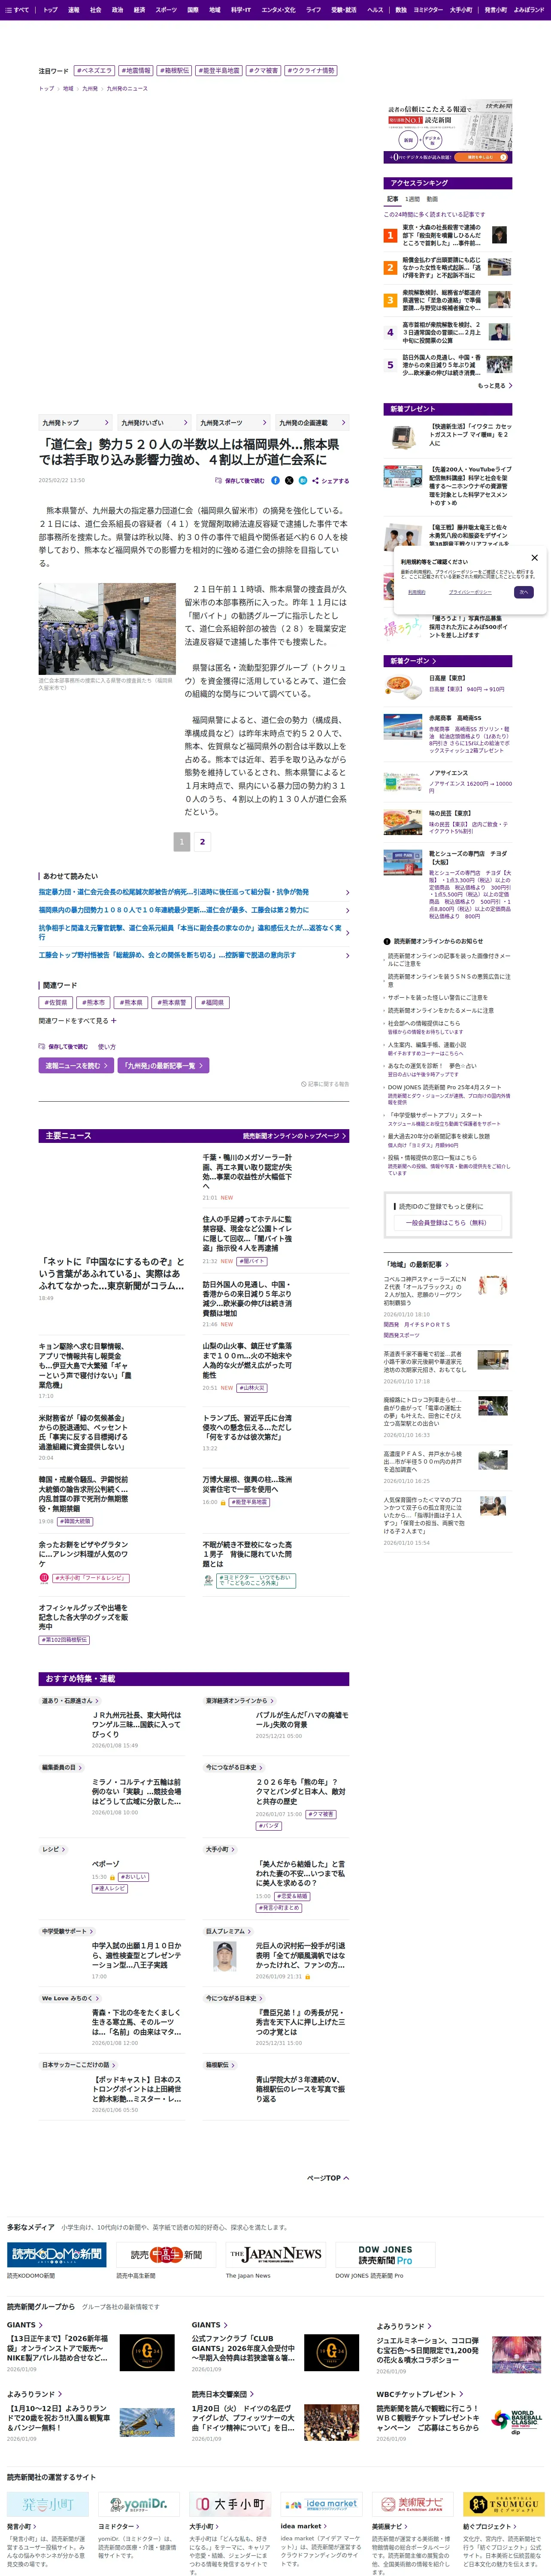This screenshot has height=2576, width=551.
Task: Click the article photo of police search
Action: click(x=107, y=629)
